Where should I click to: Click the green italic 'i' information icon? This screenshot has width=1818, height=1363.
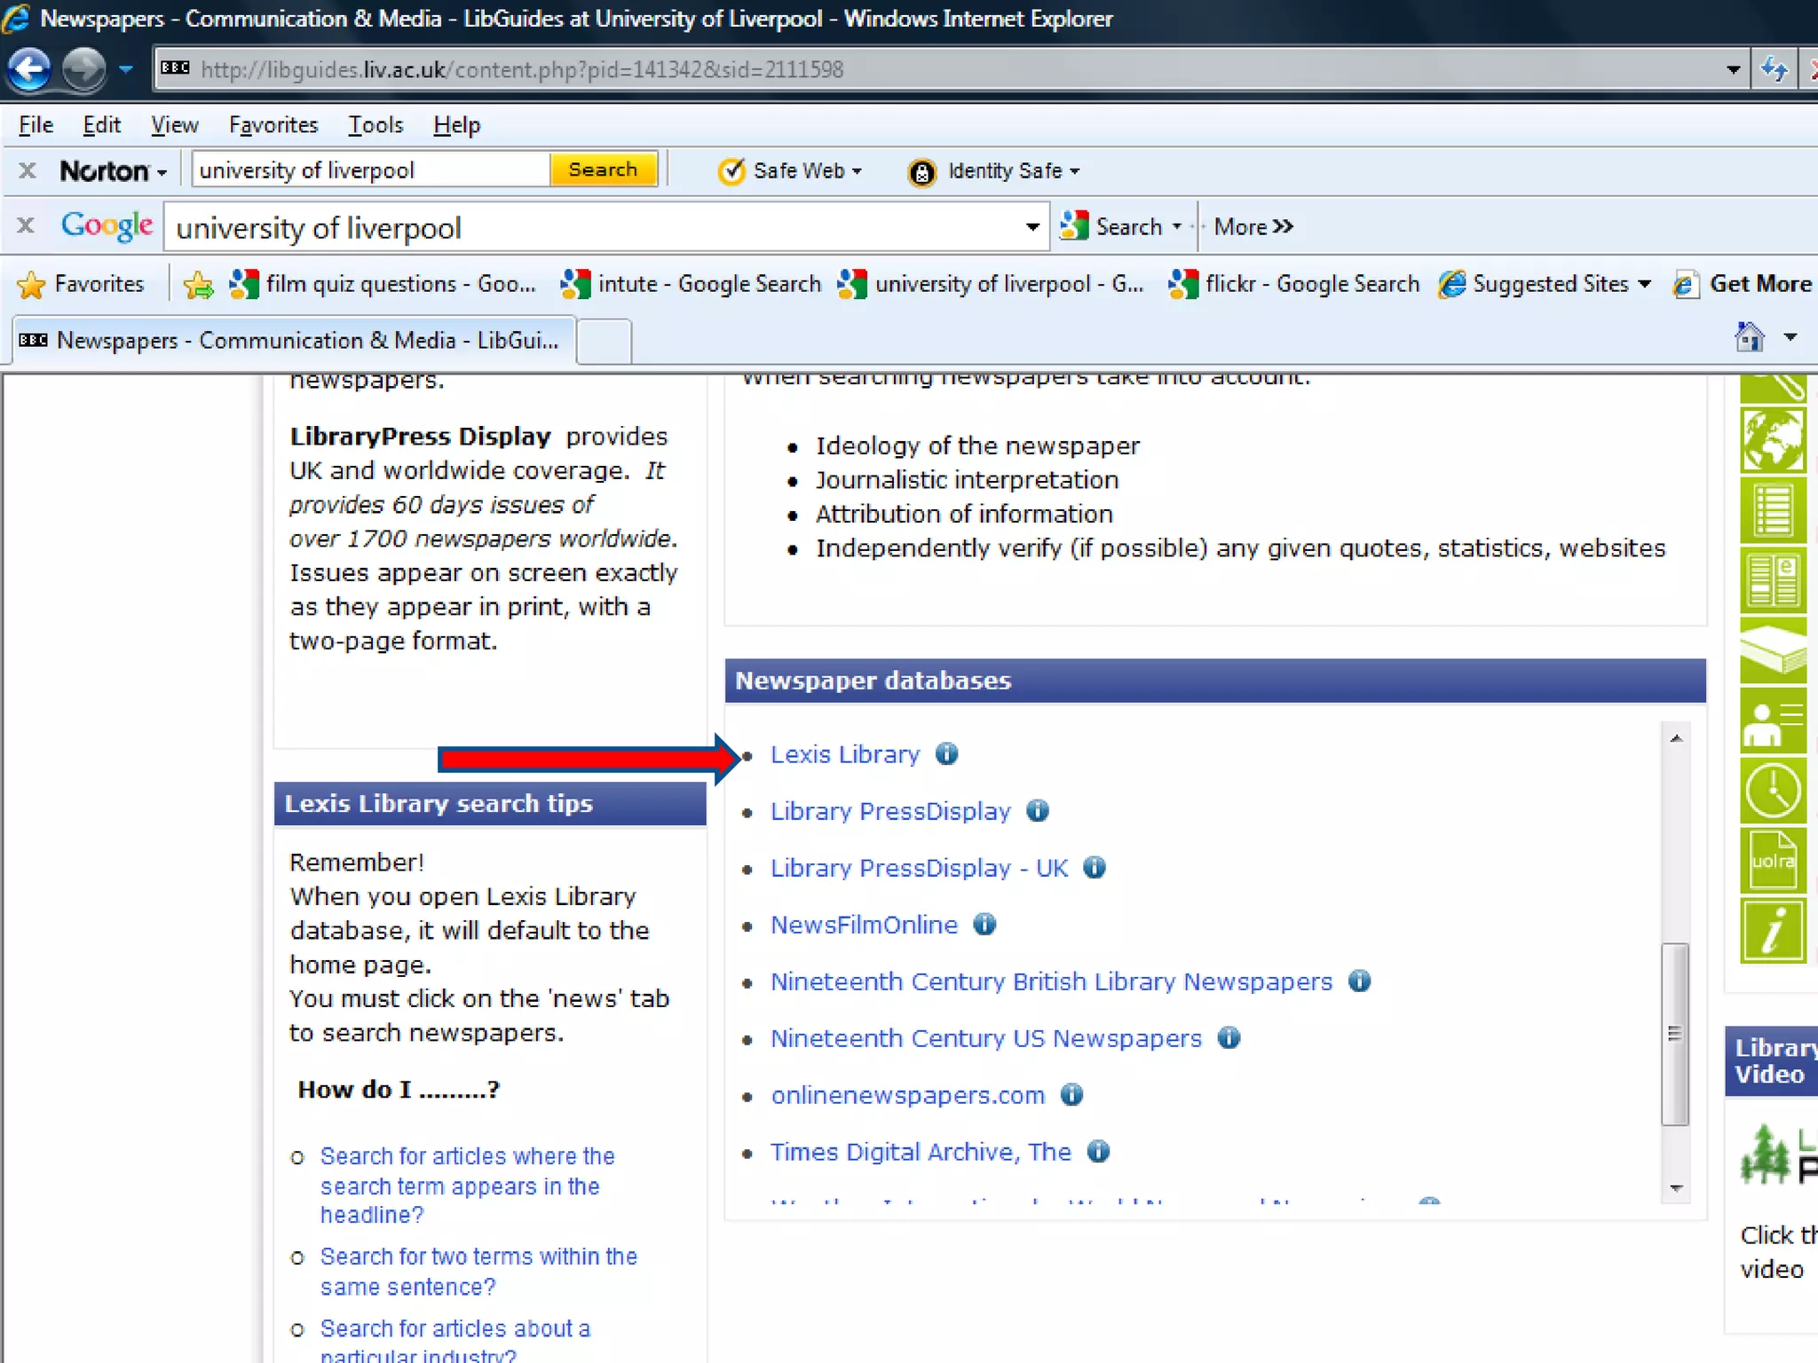click(x=1772, y=931)
